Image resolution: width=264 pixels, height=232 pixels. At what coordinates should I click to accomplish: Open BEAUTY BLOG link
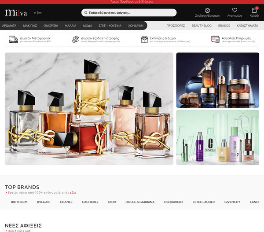tap(202, 26)
